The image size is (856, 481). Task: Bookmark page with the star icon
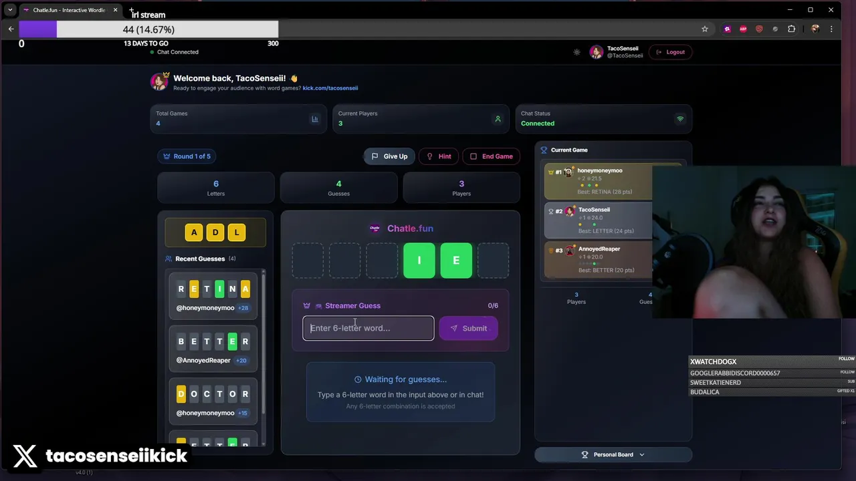pyautogui.click(x=704, y=29)
